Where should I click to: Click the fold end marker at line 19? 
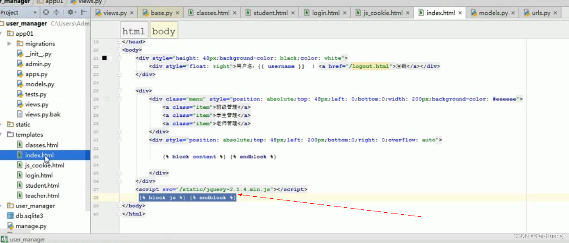coord(119,42)
